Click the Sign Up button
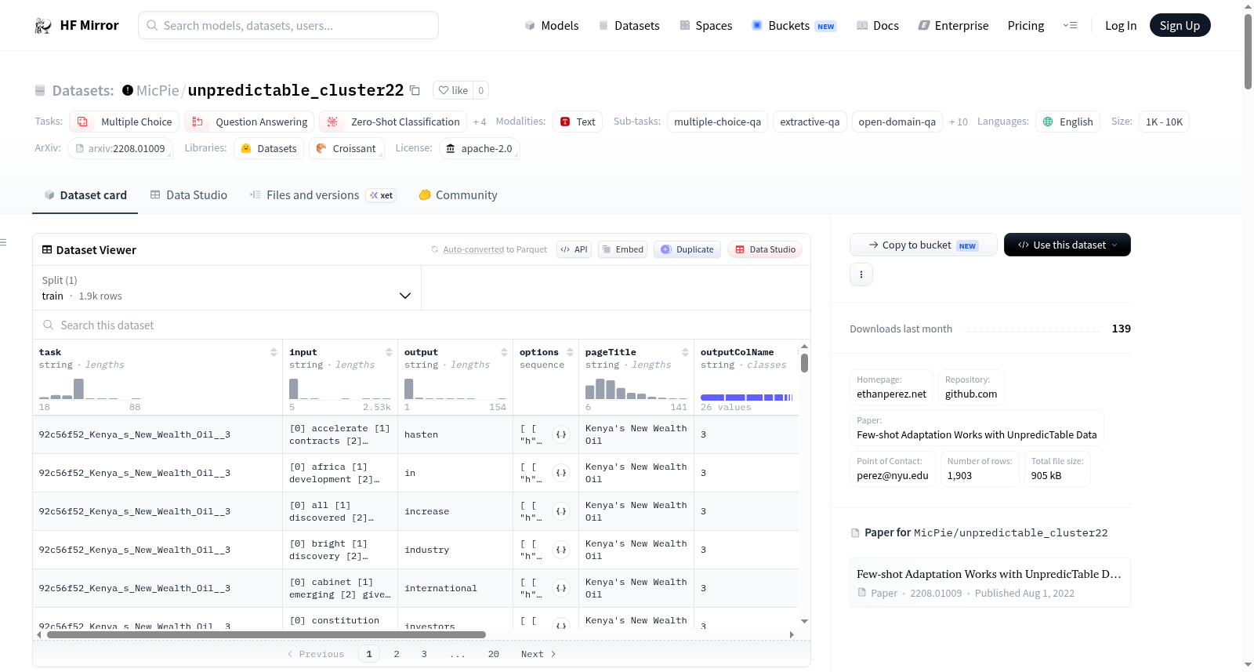The image size is (1254, 672). 1180,25
